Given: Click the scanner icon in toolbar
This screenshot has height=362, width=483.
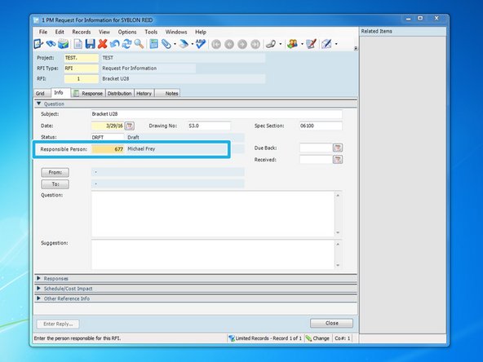Looking at the screenshot, I should tap(184, 44).
